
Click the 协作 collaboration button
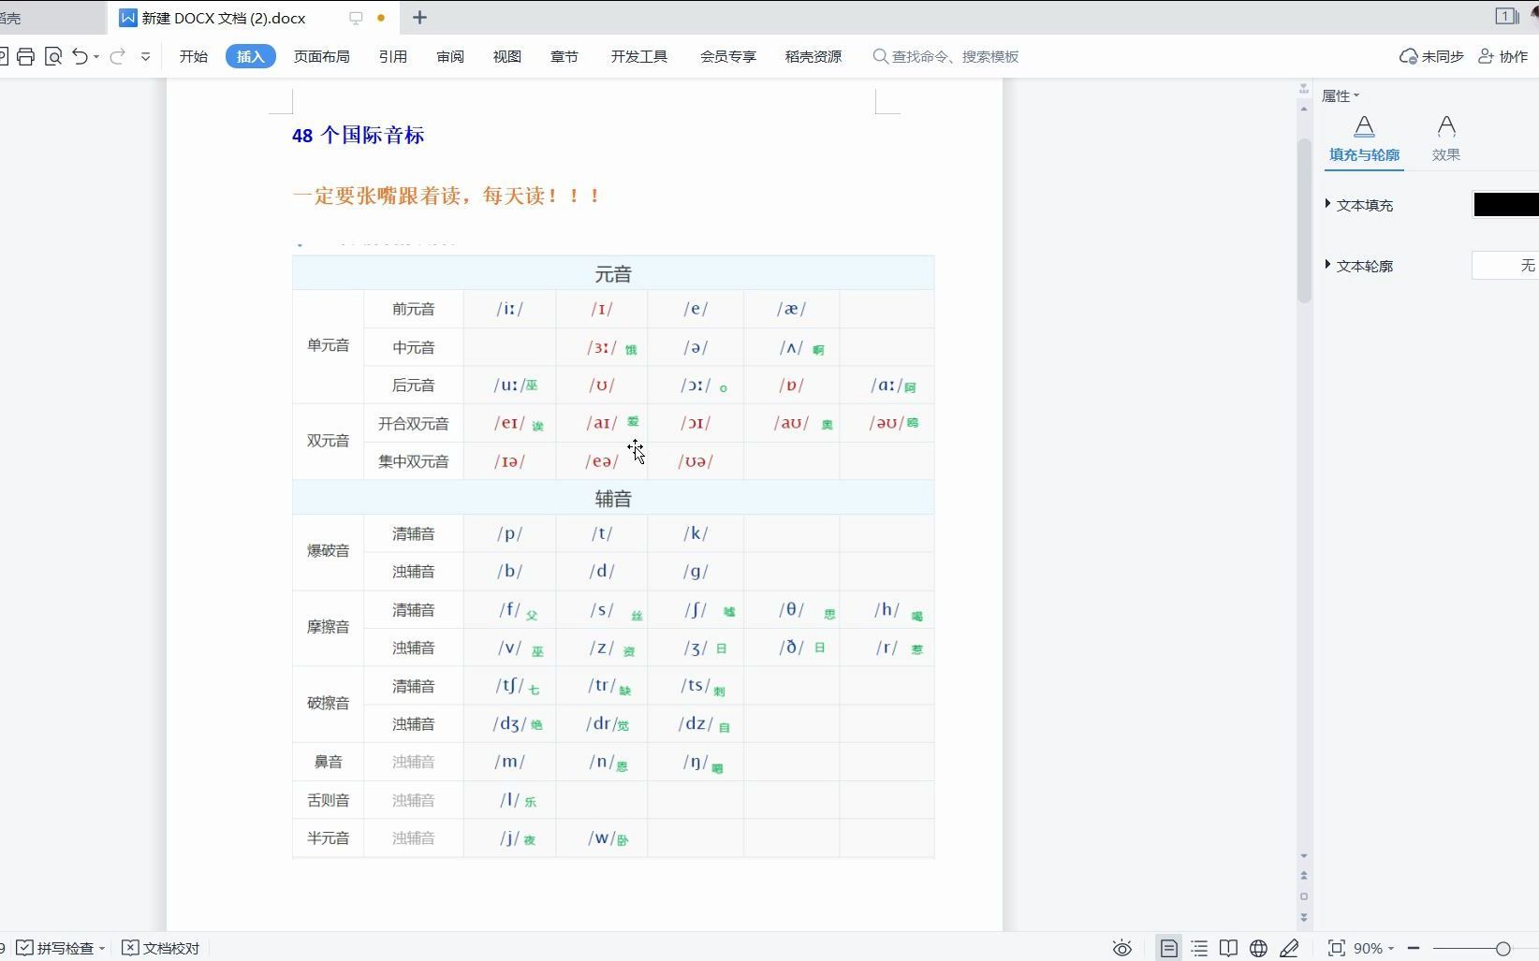(1503, 56)
